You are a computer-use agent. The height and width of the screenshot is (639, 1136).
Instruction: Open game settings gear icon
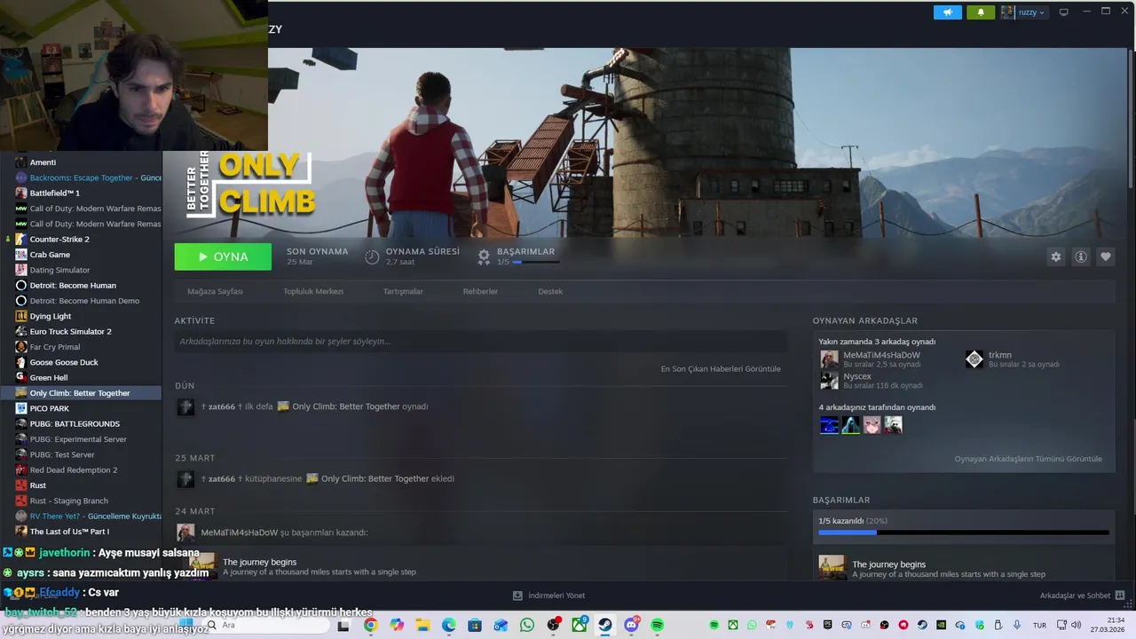coord(1056,256)
